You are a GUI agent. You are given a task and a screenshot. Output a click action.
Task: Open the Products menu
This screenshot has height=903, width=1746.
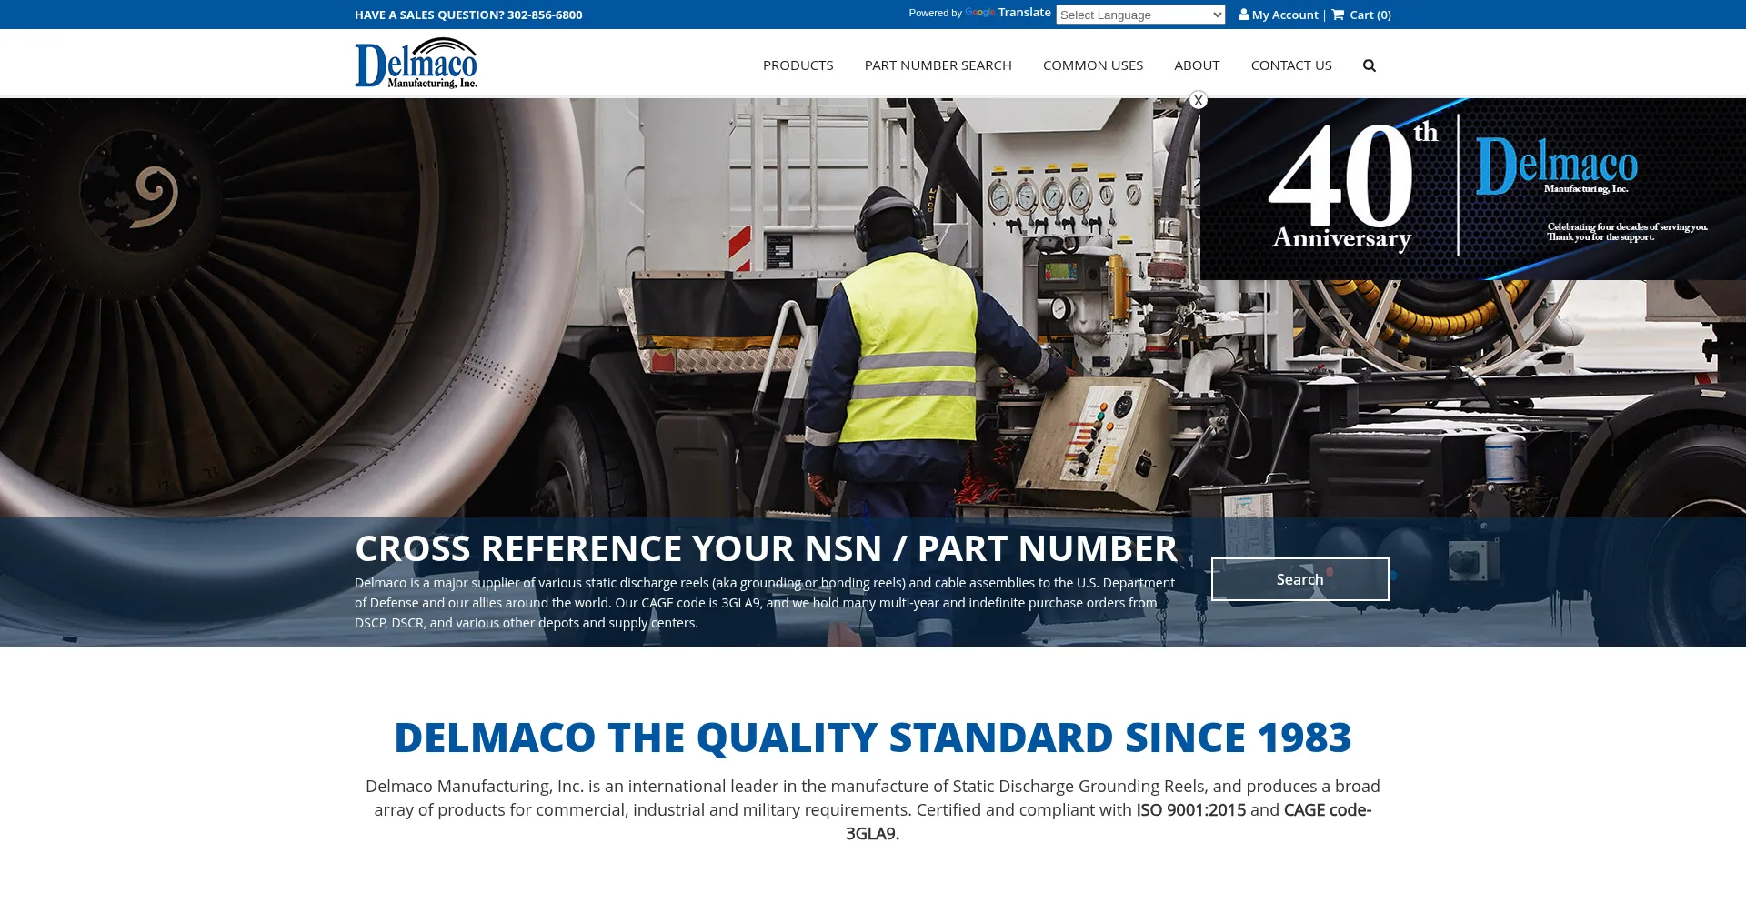[798, 65]
